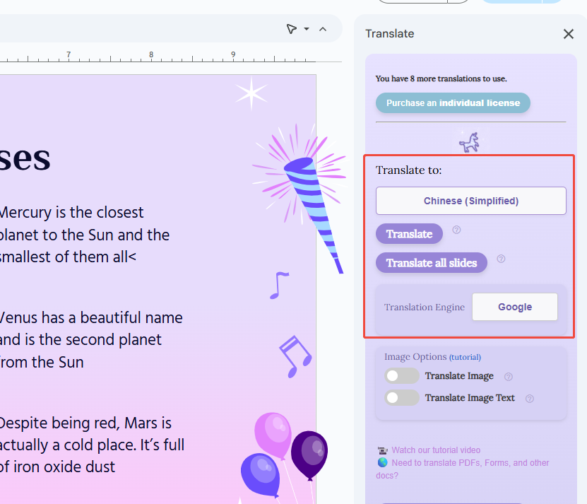The width and height of the screenshot is (587, 504).
Task: Click the Translate all slides button
Action: 431,263
